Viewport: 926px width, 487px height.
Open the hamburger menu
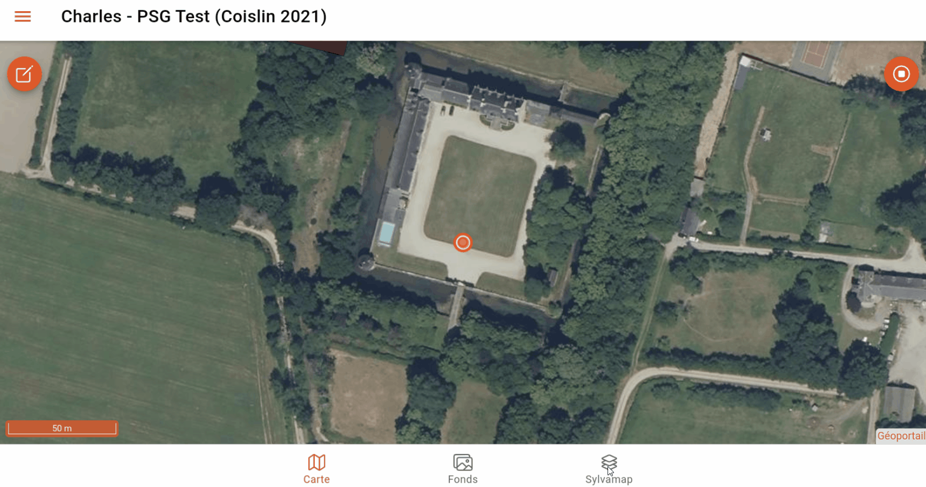(x=22, y=17)
